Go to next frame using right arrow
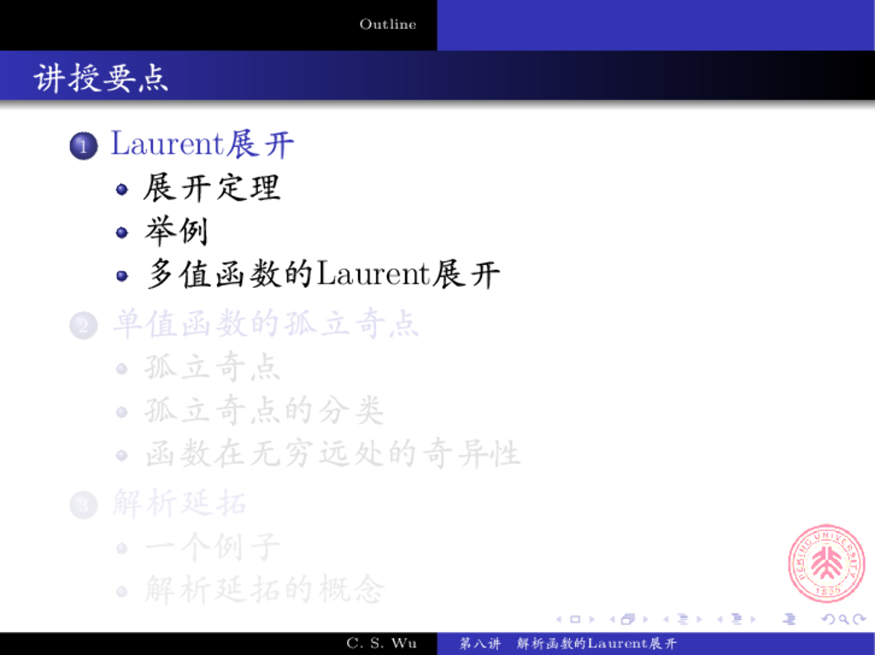The image size is (875, 655). click(644, 619)
